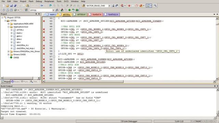The height and width of the screenshot is (123, 219).
Task: Select the CMSIS component in project tree
Action: pyautogui.click(x=16, y=58)
